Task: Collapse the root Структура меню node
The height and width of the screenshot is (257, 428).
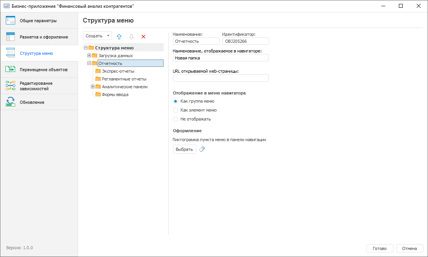Action: 86,47
